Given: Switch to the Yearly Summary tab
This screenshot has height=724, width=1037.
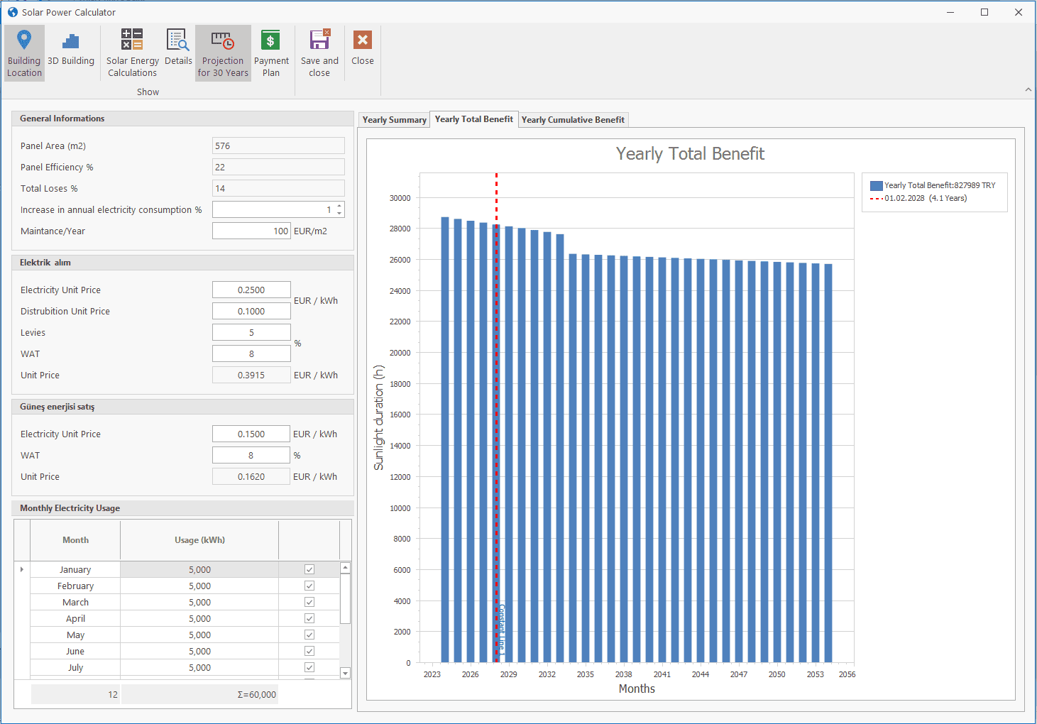Looking at the screenshot, I should click(394, 120).
